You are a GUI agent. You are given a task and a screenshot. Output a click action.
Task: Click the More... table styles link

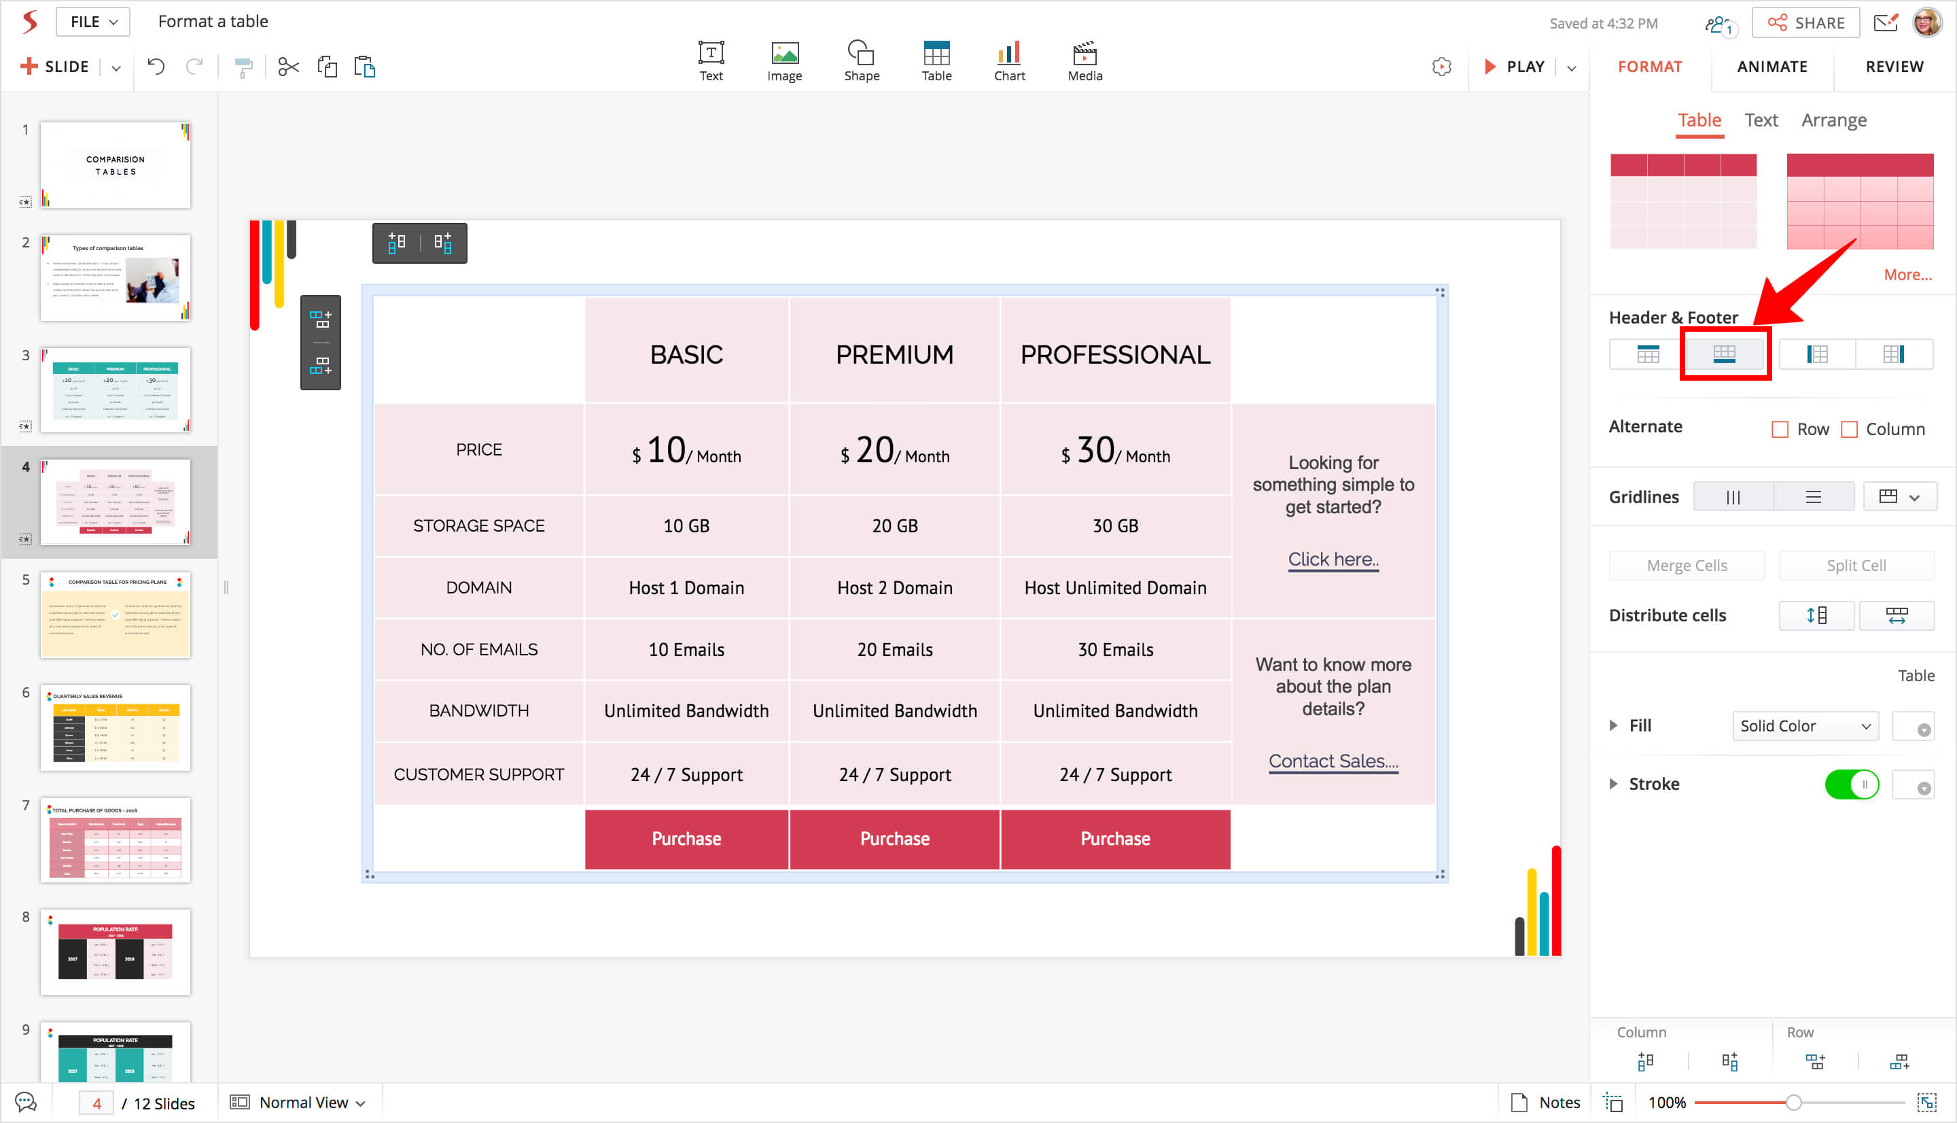click(1907, 275)
